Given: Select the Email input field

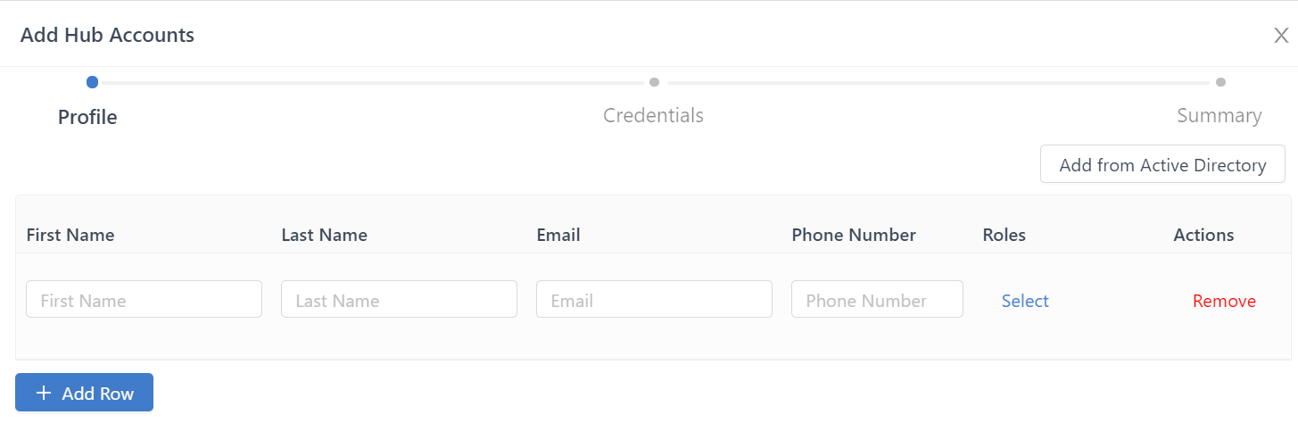Looking at the screenshot, I should (x=653, y=300).
